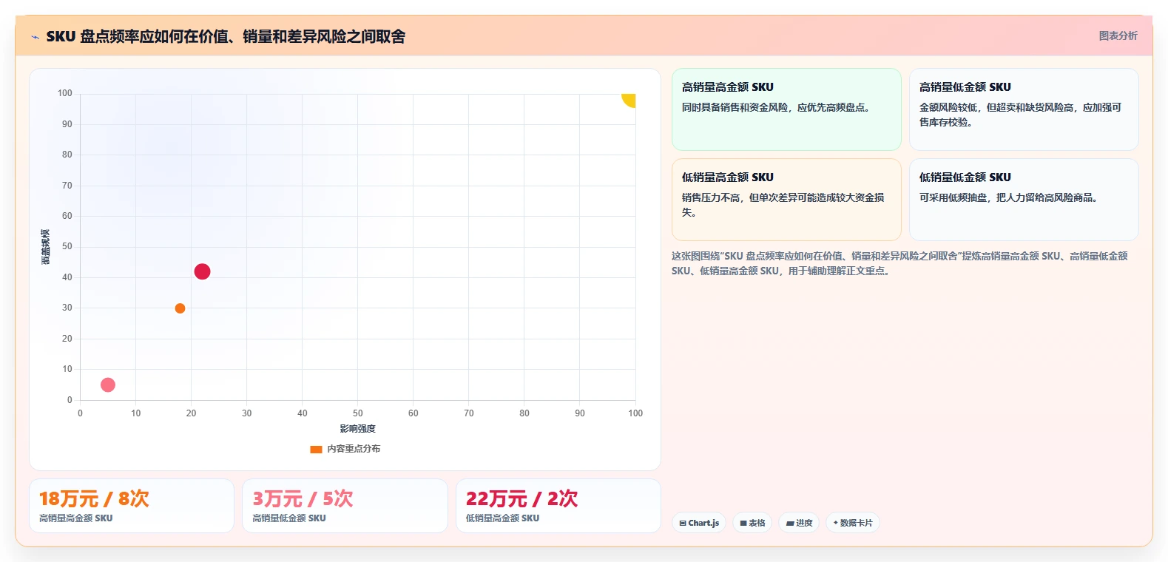Open the 低销量高金额 SKU orange card
This screenshot has height=562, width=1168.
pos(786,200)
